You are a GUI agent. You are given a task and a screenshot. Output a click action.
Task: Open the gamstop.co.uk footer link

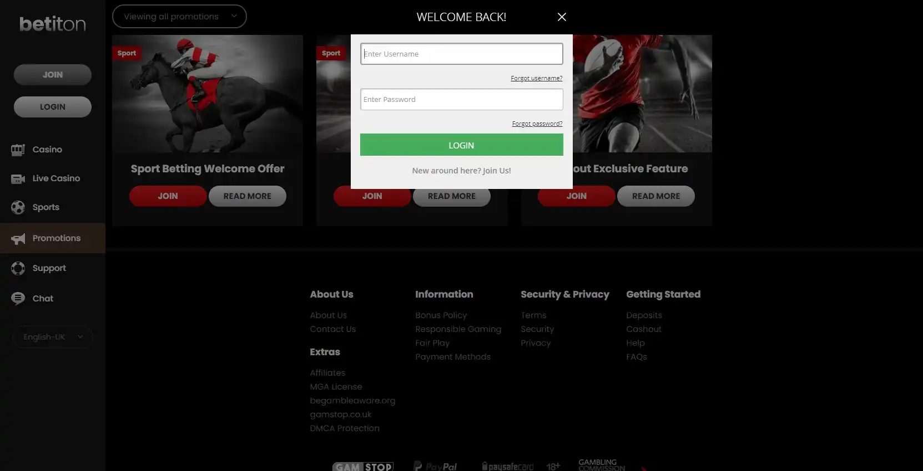point(340,414)
